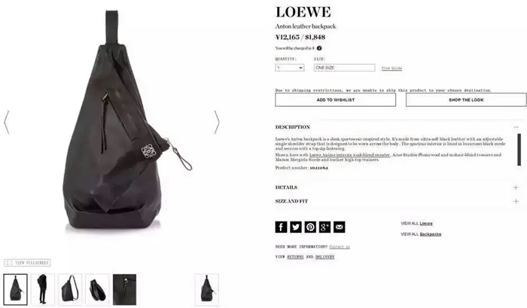Open the Contact us link
This screenshot has height=308, width=527.
point(340,247)
